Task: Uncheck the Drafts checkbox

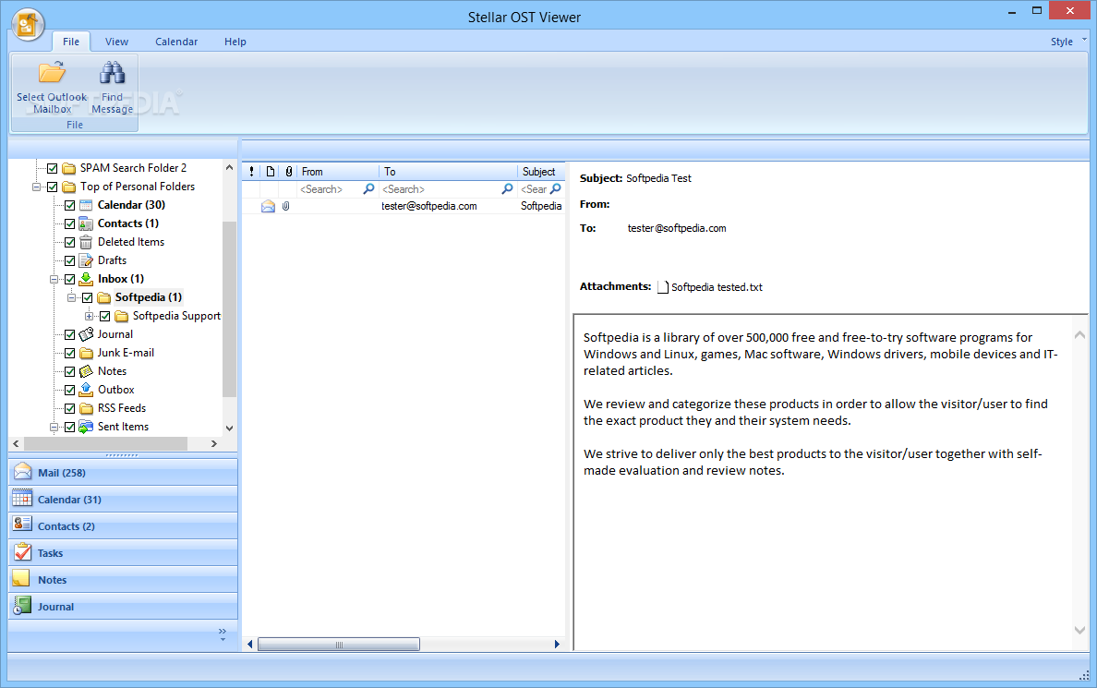Action: (70, 260)
